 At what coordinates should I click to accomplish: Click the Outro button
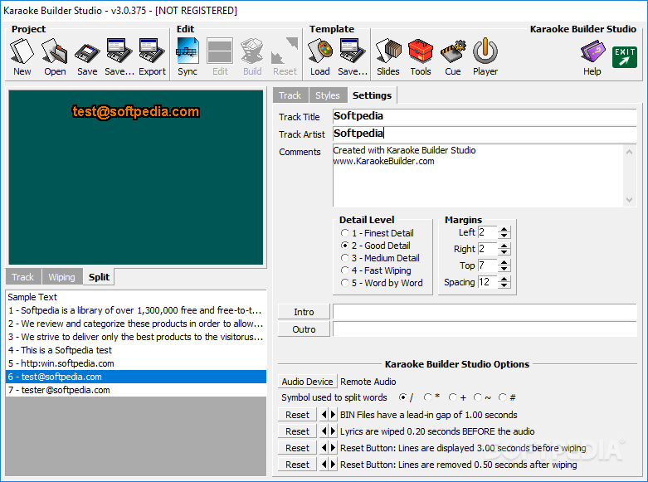point(304,329)
